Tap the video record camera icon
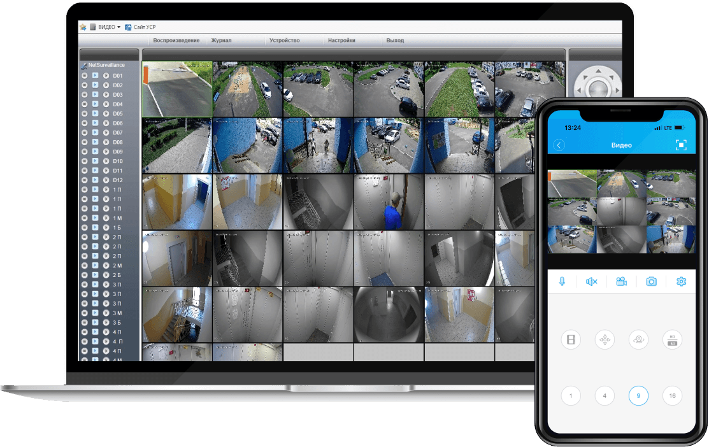709x447 pixels. tap(621, 281)
